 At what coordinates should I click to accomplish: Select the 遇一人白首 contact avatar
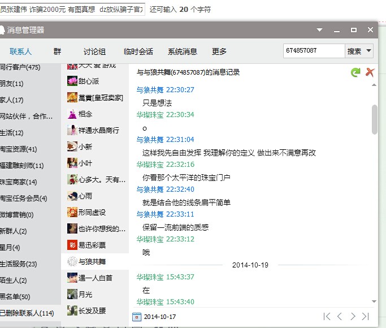72,278
